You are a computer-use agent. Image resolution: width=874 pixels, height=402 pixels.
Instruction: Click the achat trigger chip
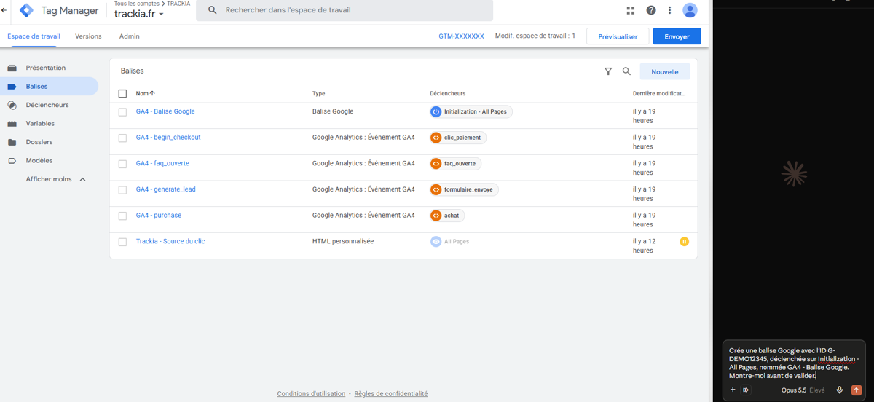[x=447, y=216]
